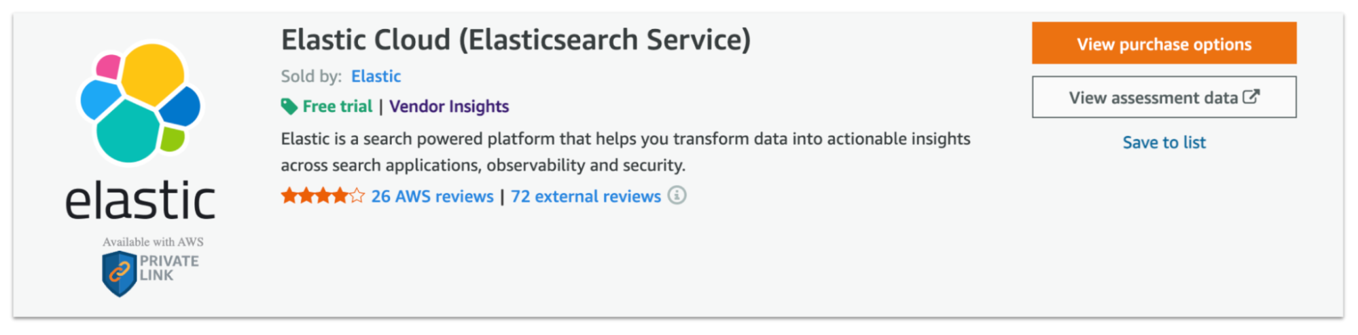This screenshot has height=335, width=1358.
Task: Select the Free trial label
Action: coord(337,106)
